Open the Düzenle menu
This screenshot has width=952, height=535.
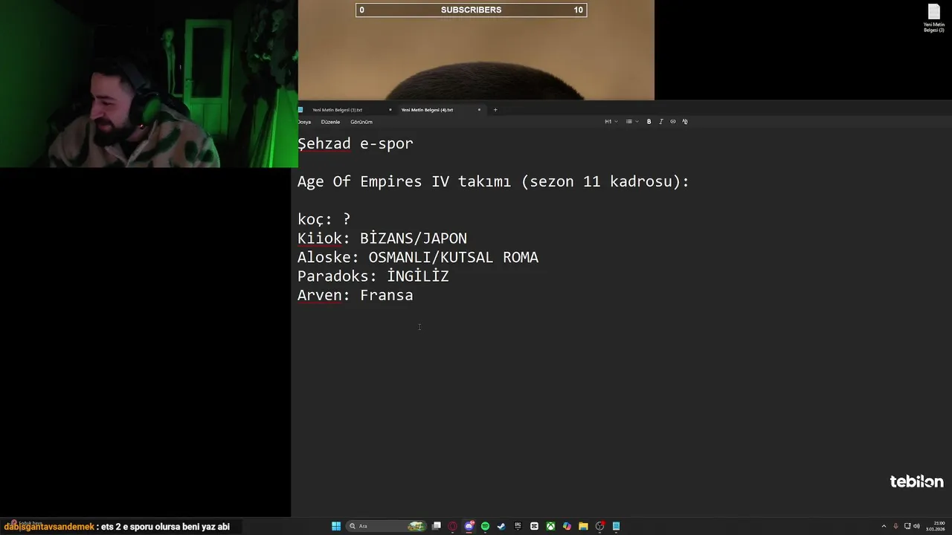pyautogui.click(x=330, y=122)
